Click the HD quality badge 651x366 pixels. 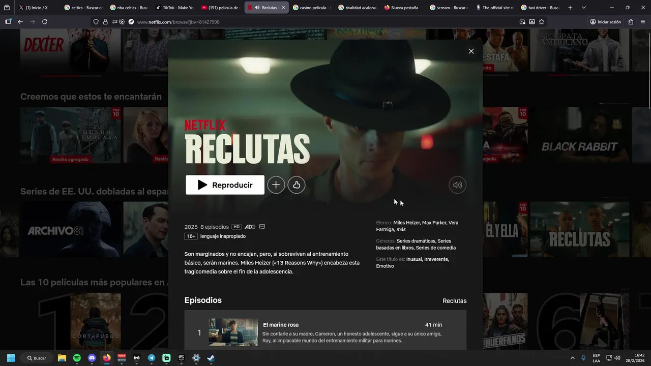click(236, 227)
